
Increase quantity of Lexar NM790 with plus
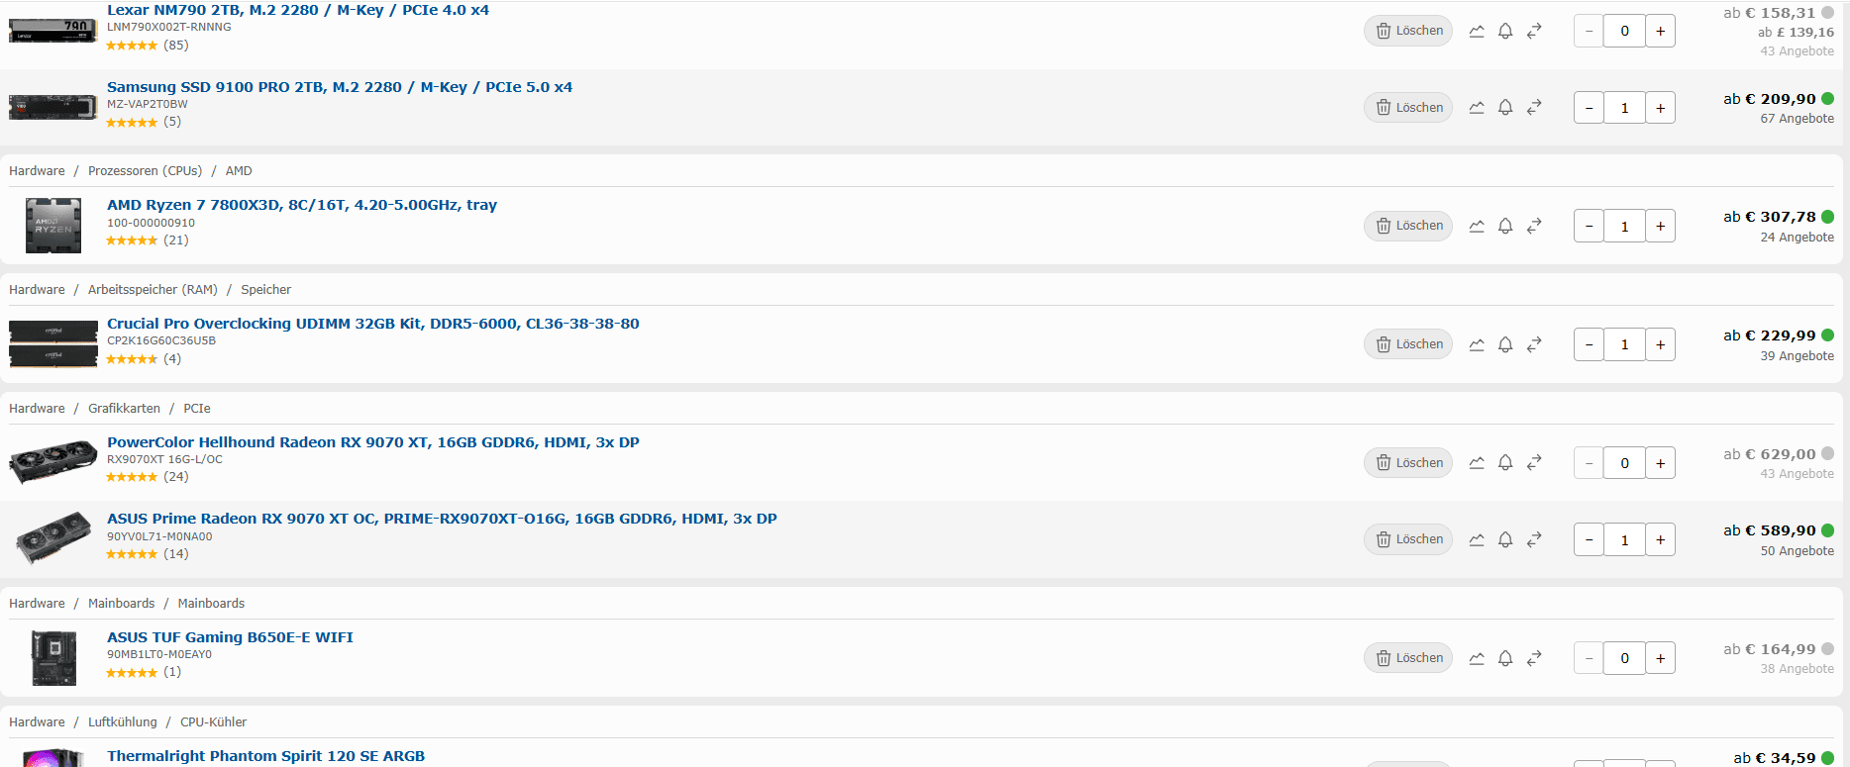click(x=1661, y=31)
